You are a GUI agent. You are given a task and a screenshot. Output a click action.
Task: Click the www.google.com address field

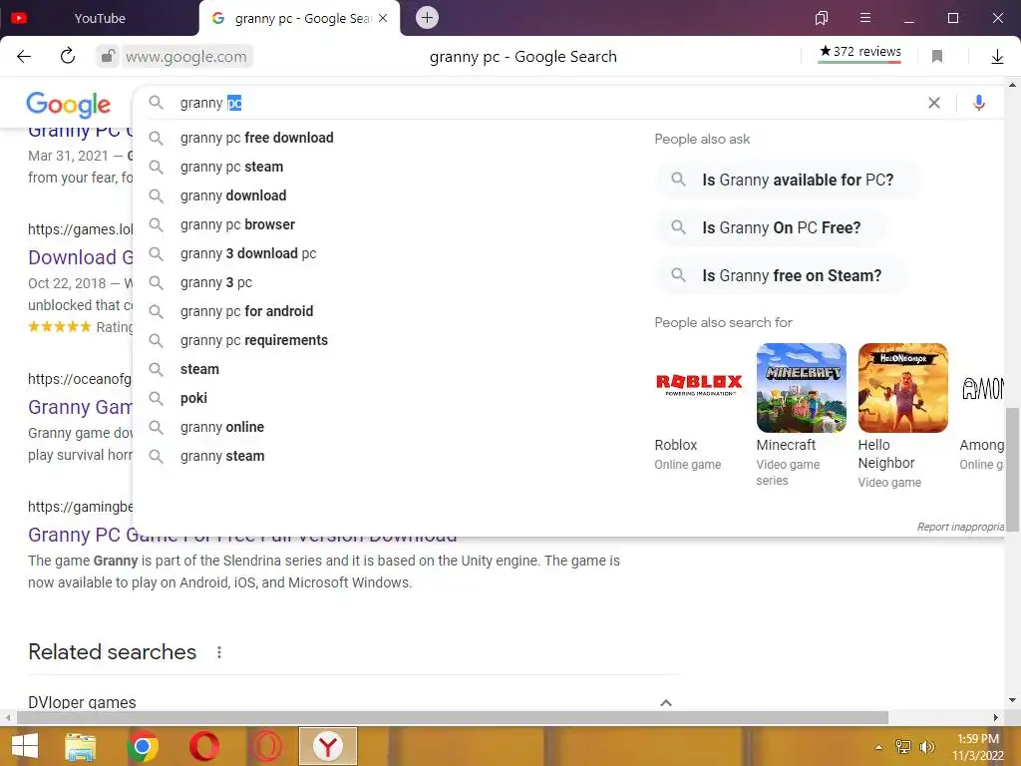[186, 57]
